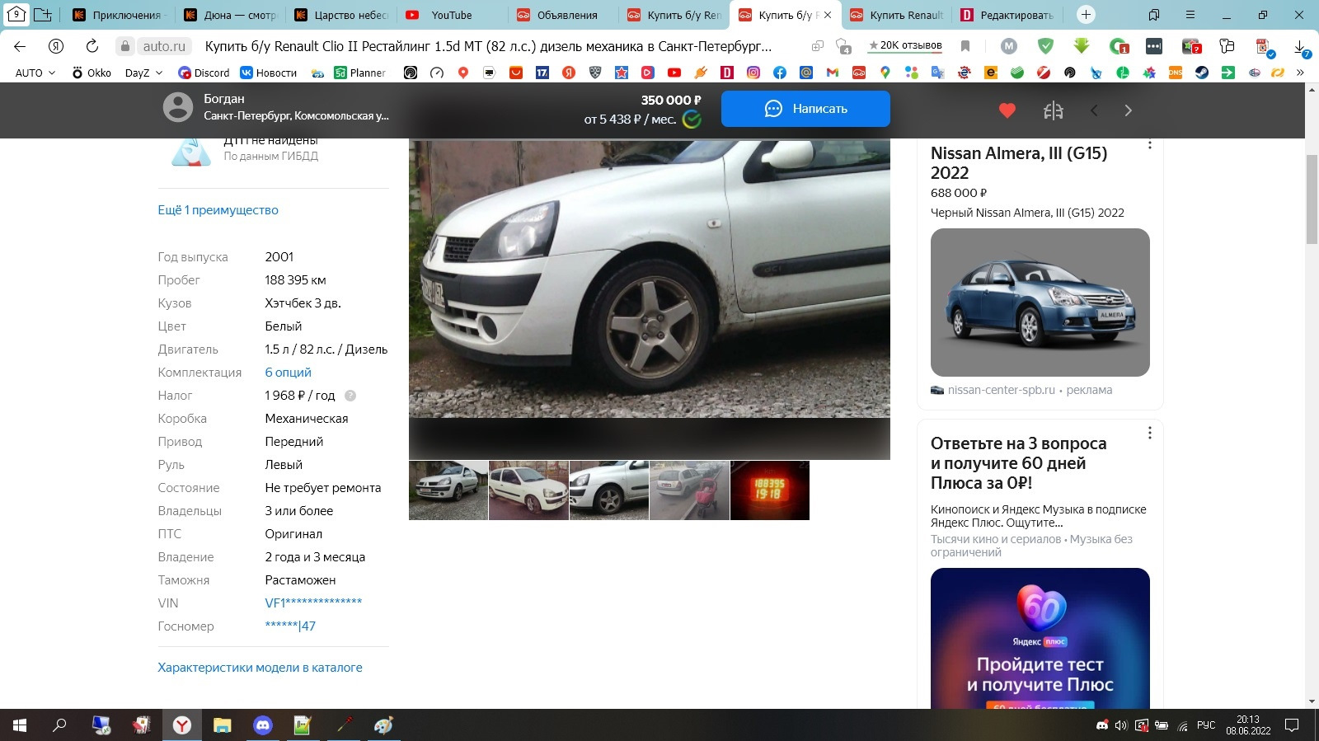Image resolution: width=1319 pixels, height=741 pixels.
Task: Click the Sberbank loan icon near monthly payment
Action: pyautogui.click(x=692, y=120)
